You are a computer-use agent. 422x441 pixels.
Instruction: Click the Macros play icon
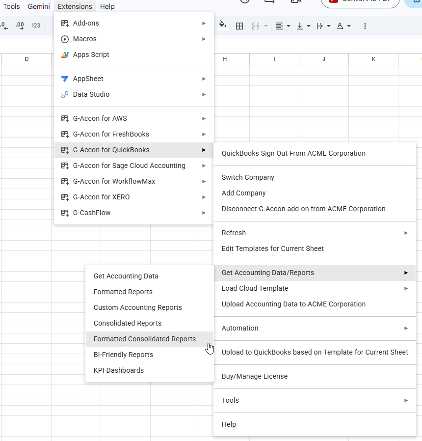[x=65, y=39]
